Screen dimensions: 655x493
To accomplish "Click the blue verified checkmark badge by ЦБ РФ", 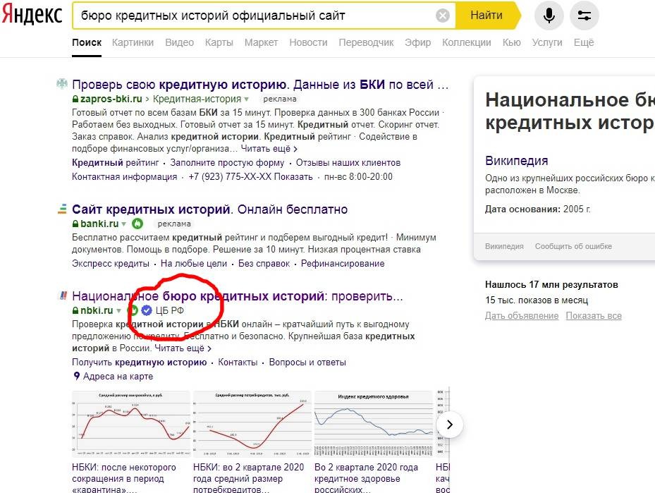I will [x=146, y=310].
